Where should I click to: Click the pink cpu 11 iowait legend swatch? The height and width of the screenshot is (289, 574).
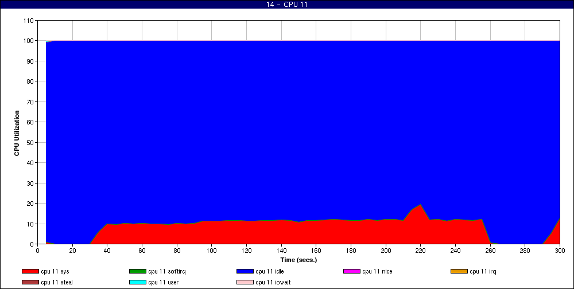pos(245,283)
